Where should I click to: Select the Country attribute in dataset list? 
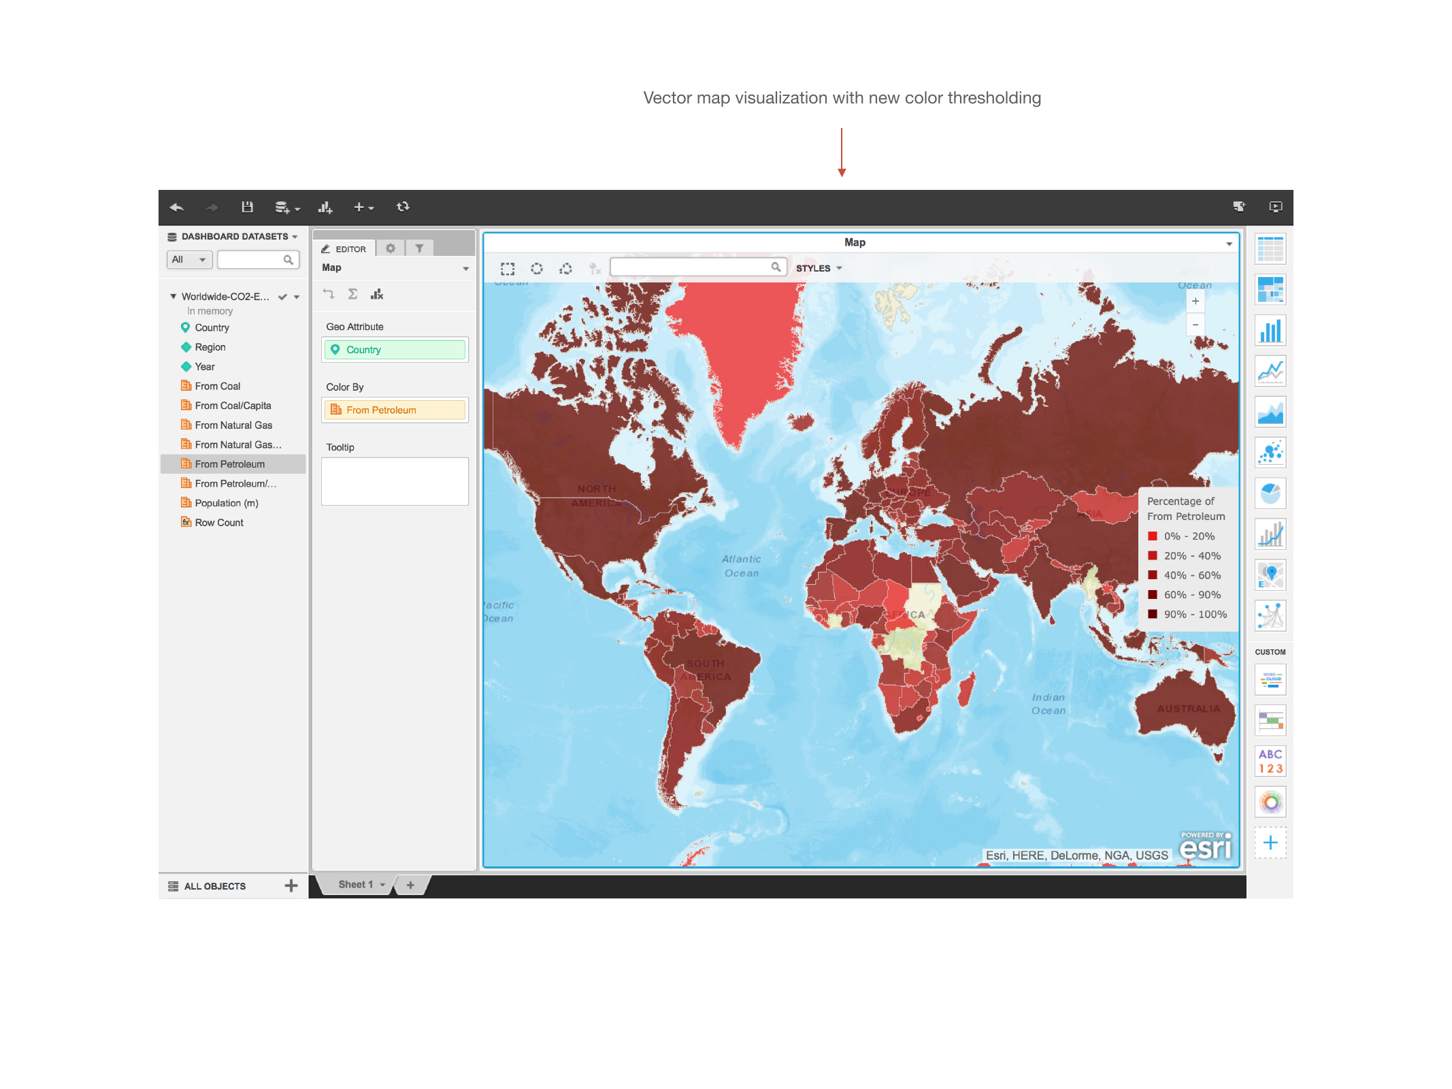pos(212,327)
